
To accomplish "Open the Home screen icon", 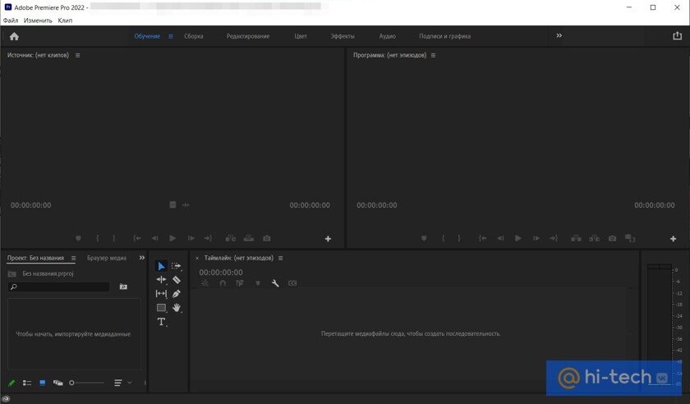I will [14, 36].
